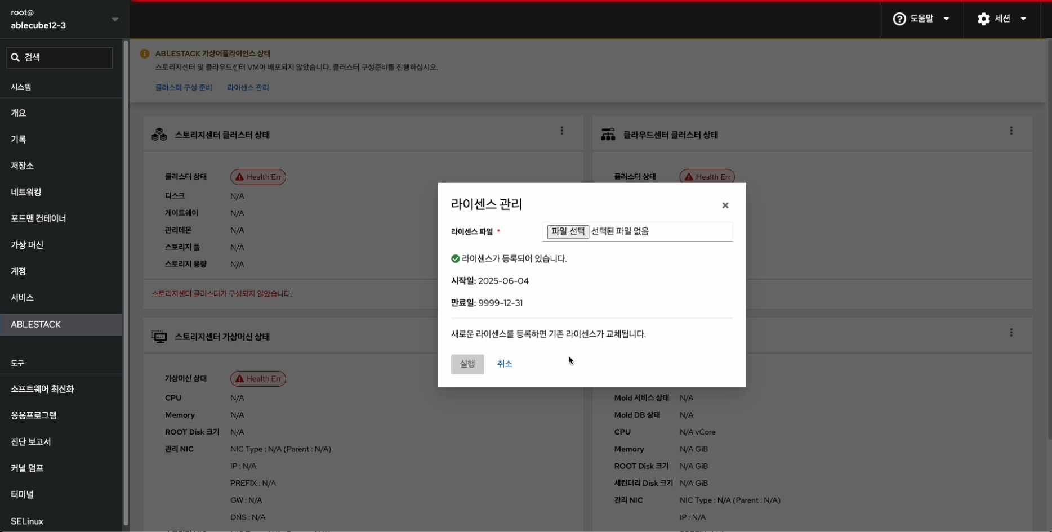Open kebab menu for 스토리지센터 클러스터 상태
Viewport: 1052px width, 532px height.
(561, 131)
